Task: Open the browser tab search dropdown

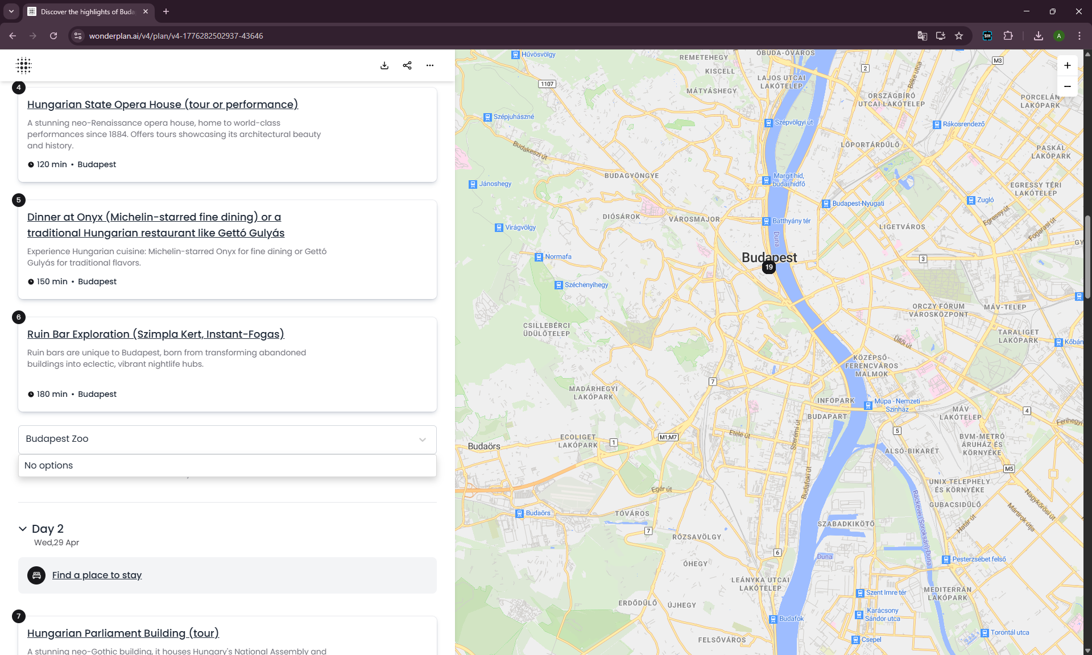Action: (x=11, y=11)
